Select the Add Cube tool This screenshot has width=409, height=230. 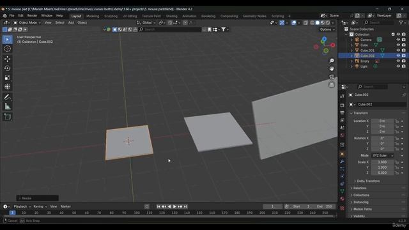pyautogui.click(x=7, y=116)
